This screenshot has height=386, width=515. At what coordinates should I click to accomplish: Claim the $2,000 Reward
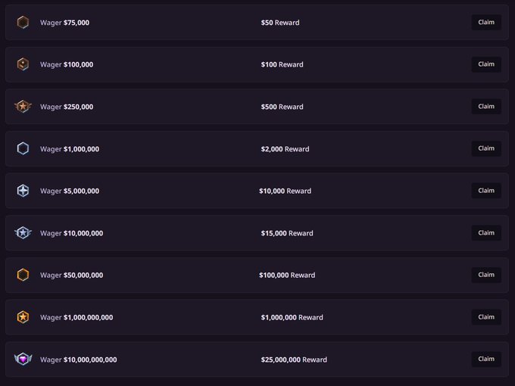(486, 148)
